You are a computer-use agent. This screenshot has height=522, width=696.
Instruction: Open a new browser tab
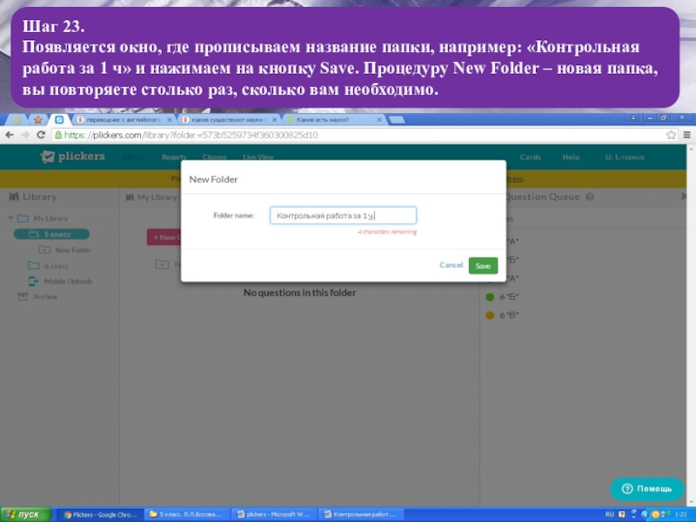tap(397, 120)
